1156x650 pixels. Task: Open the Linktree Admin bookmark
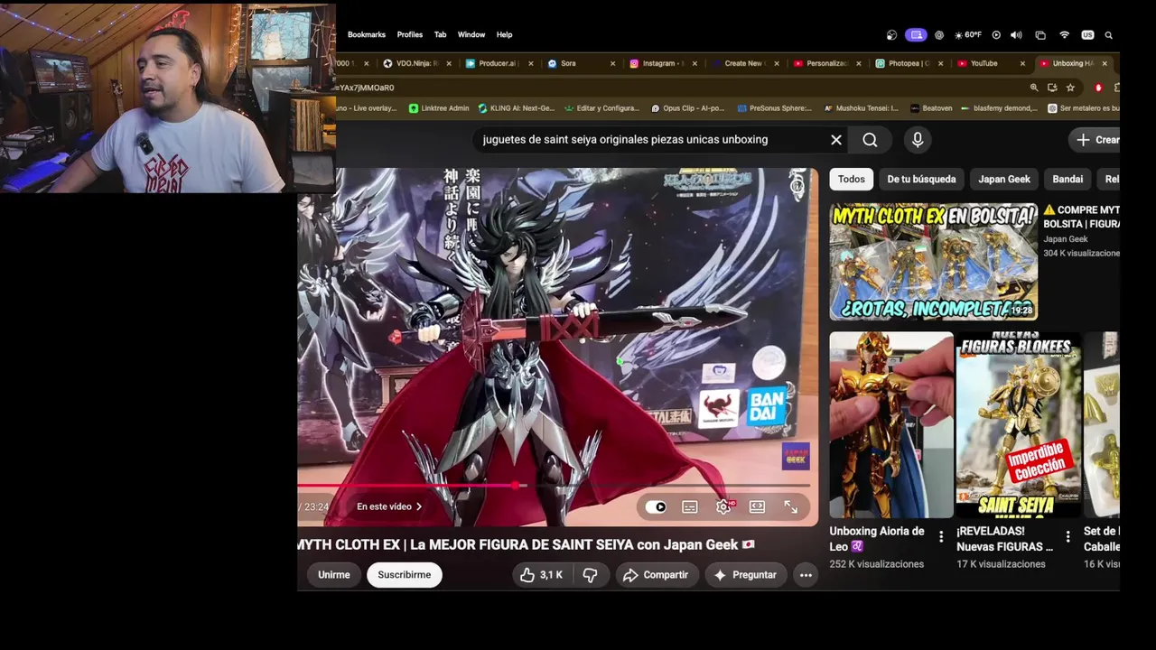pyautogui.click(x=439, y=108)
